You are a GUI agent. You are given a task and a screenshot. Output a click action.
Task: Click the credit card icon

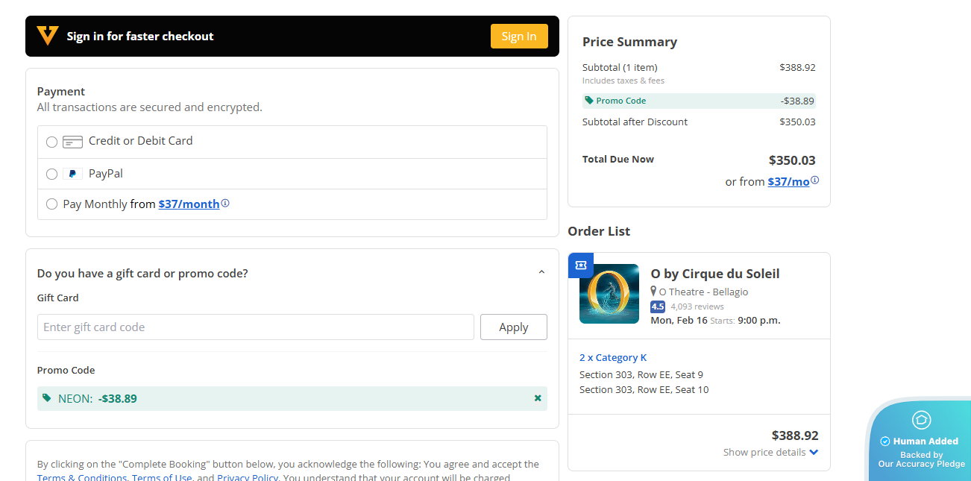(72, 142)
